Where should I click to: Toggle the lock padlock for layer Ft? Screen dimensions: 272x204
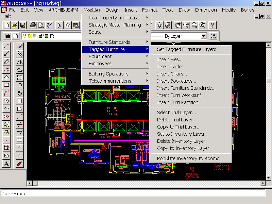(x=41, y=36)
